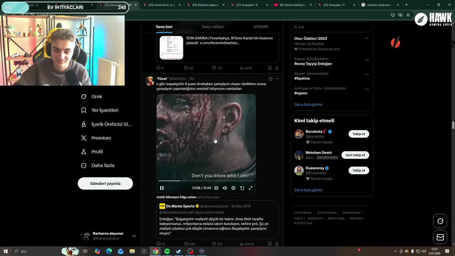
Task: Open account menu dots by Barbaros akpunar
Action: tap(134, 236)
